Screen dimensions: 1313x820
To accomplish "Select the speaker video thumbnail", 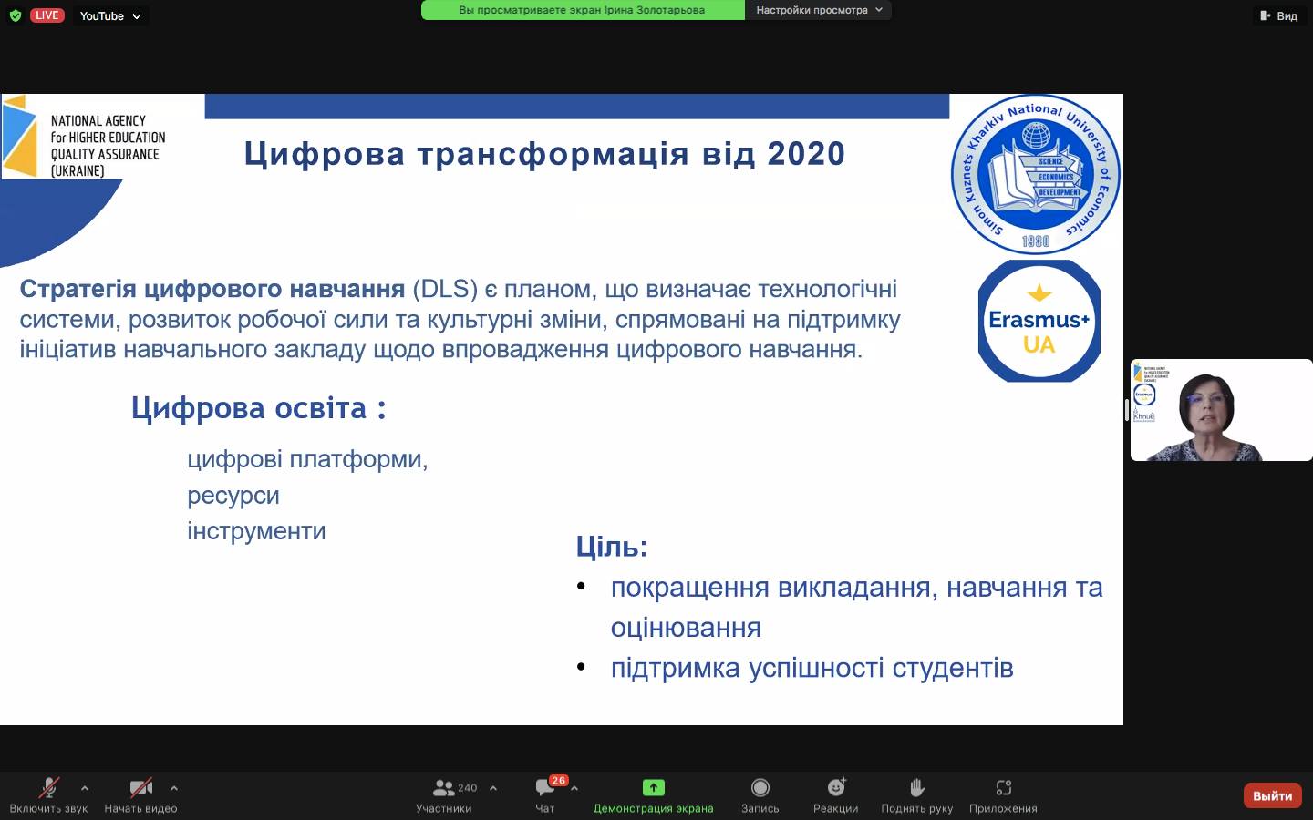I will click(x=1220, y=410).
